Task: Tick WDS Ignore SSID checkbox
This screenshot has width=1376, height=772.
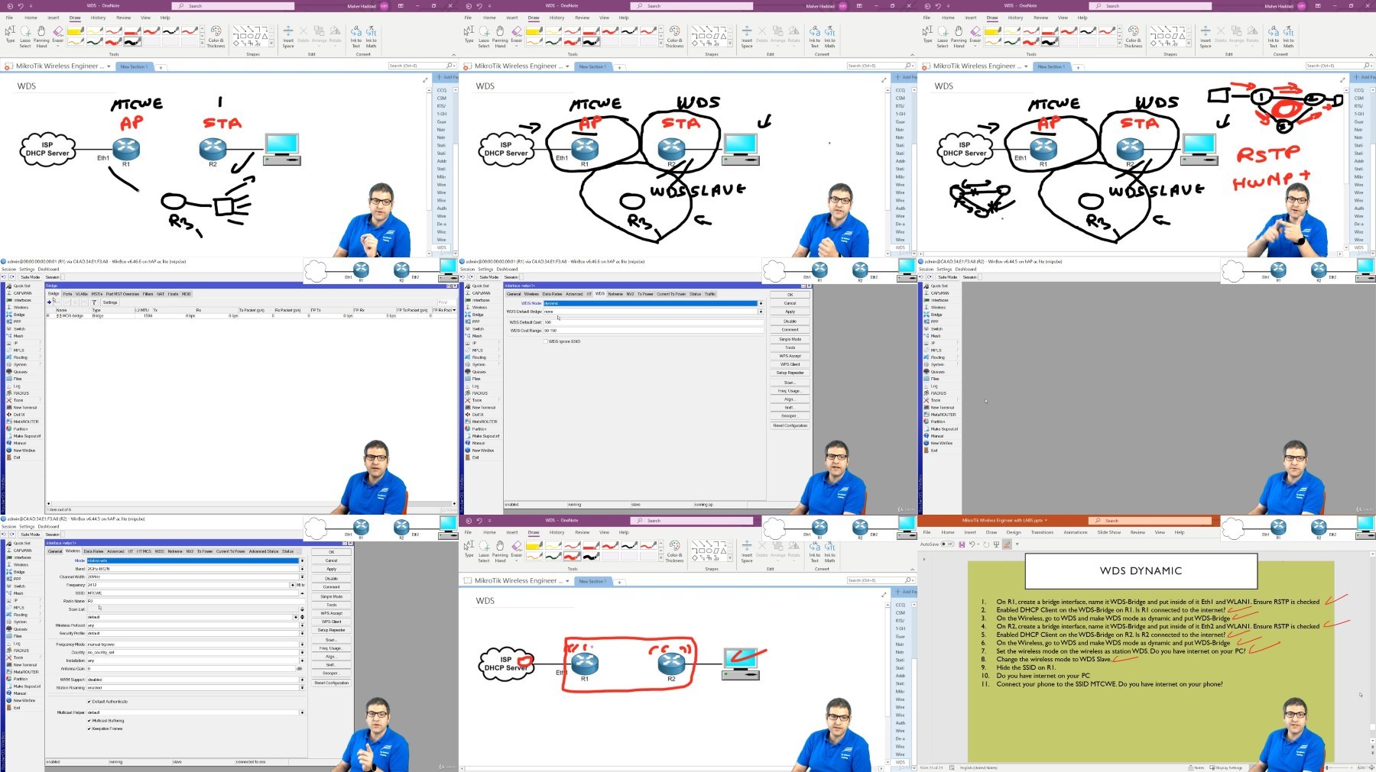Action: click(x=546, y=341)
